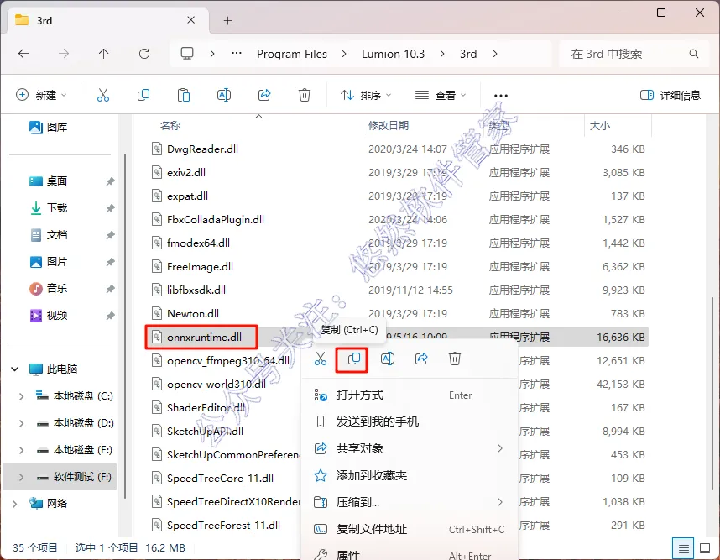The width and height of the screenshot is (720, 560).
Task: Open the Sort (排序) dropdown
Action: tap(366, 95)
